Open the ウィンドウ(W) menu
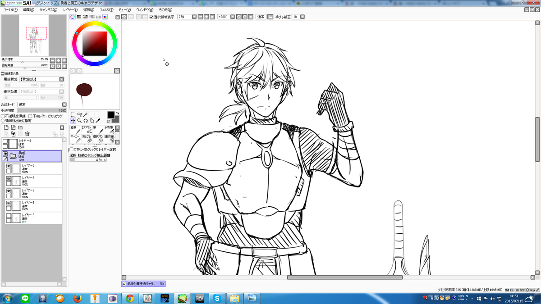This screenshot has width=541, height=304. (x=145, y=9)
